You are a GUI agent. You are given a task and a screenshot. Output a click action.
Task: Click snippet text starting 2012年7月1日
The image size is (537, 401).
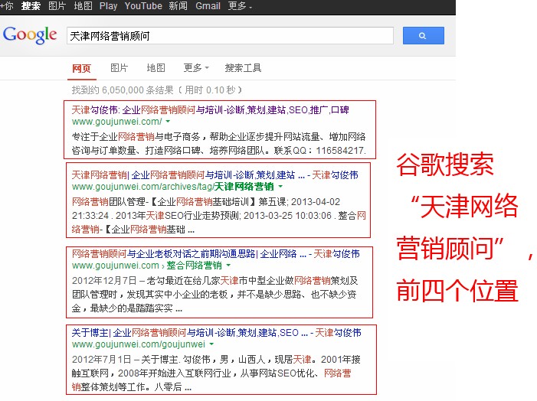(x=216, y=373)
